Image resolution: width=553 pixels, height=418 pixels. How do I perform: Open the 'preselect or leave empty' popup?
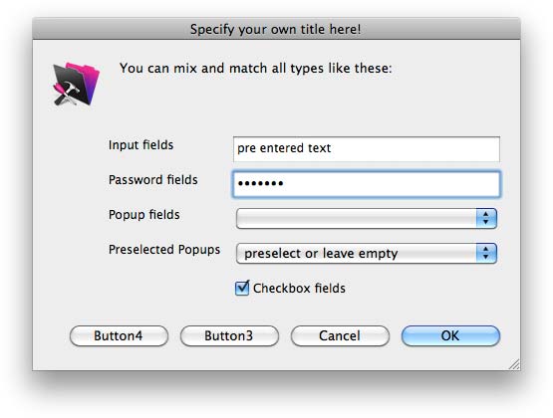(x=367, y=253)
